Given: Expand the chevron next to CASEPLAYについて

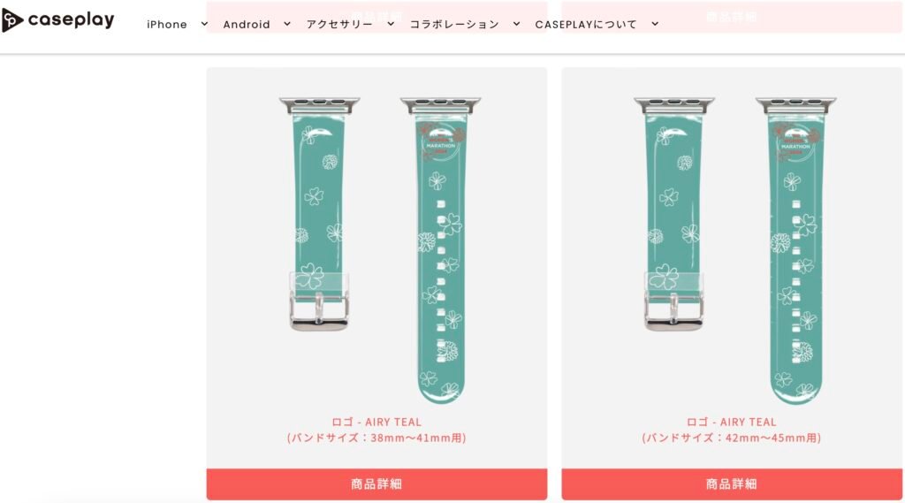Looking at the screenshot, I should (655, 24).
